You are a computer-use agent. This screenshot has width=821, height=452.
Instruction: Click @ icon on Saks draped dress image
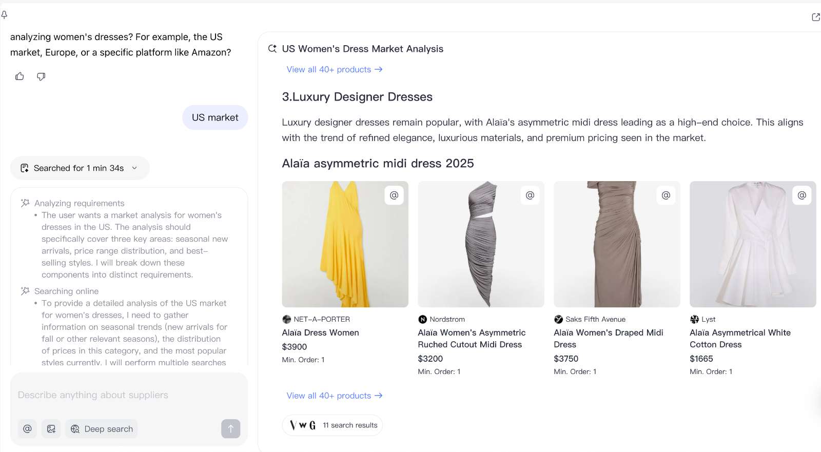click(666, 195)
